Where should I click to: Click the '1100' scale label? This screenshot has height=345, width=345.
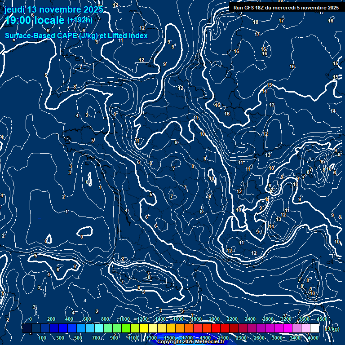tap(133, 338)
